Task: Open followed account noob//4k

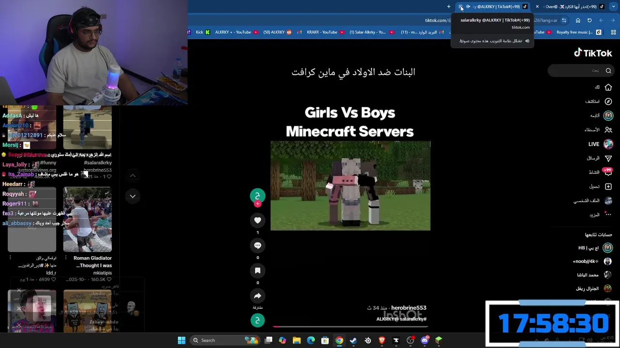Action: (x=592, y=261)
